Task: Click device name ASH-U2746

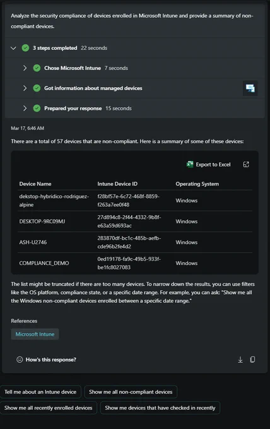Action: pos(33,242)
